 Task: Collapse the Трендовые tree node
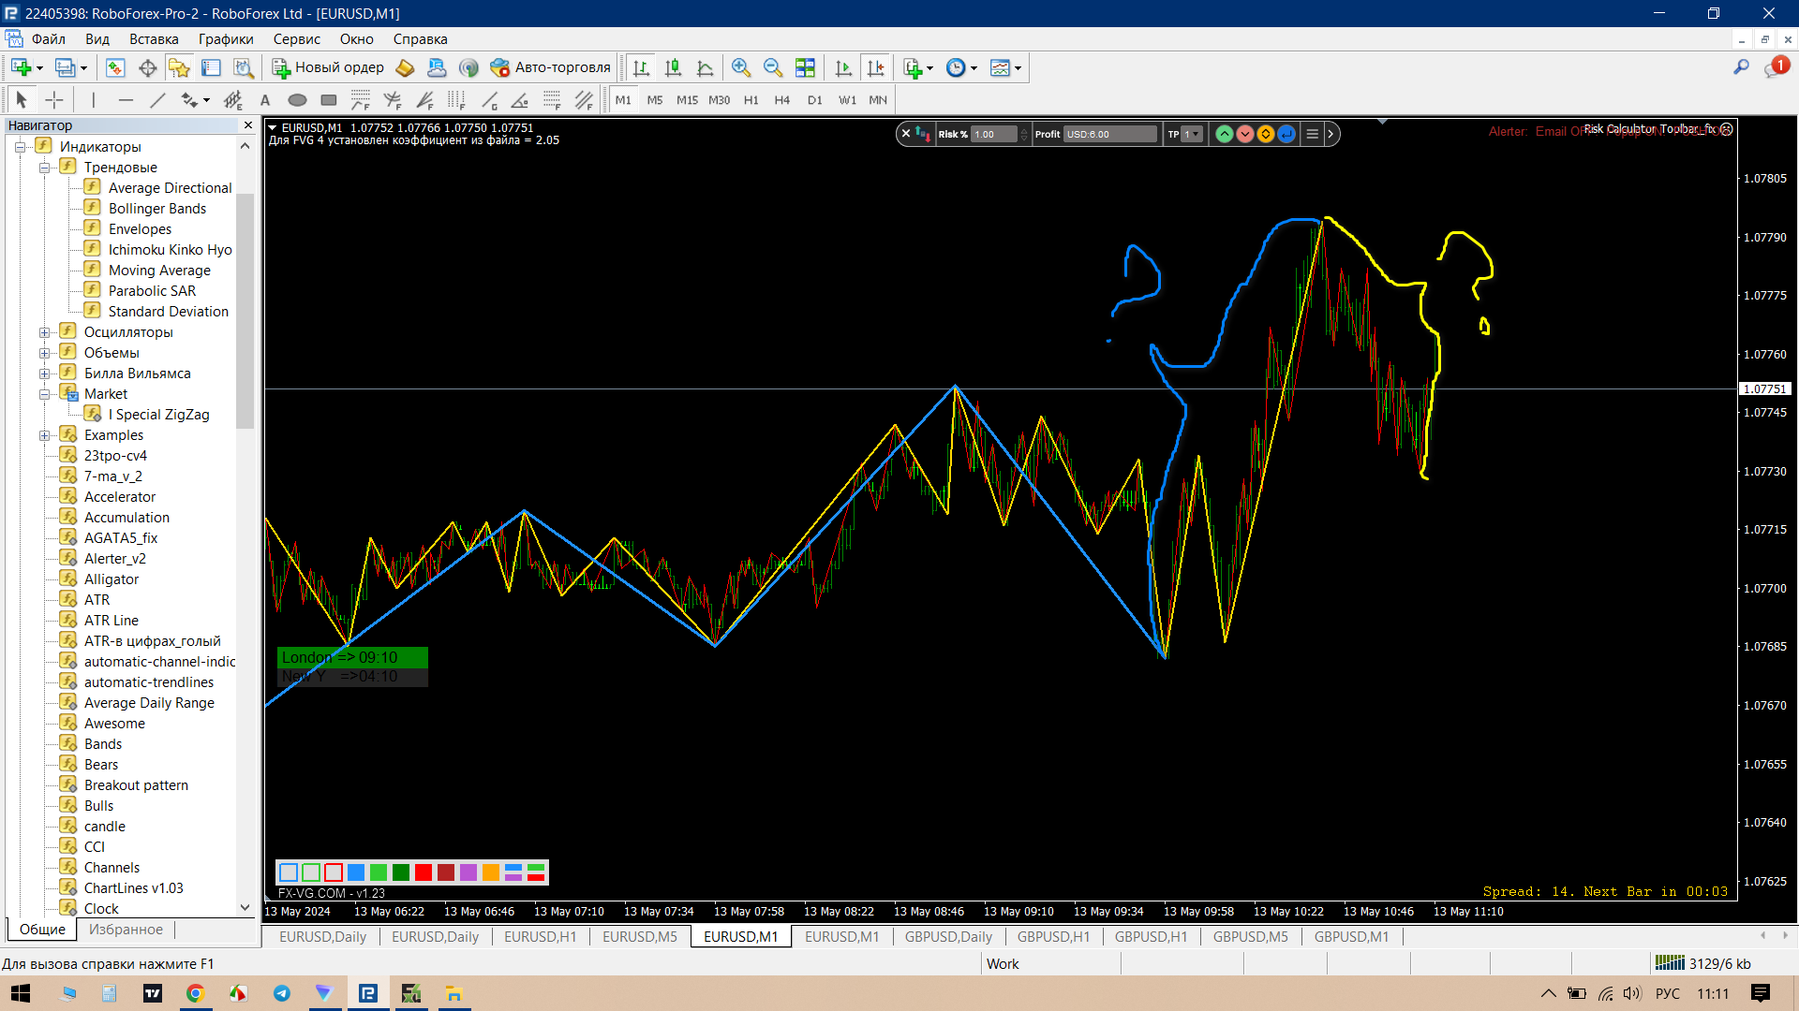[x=44, y=168]
